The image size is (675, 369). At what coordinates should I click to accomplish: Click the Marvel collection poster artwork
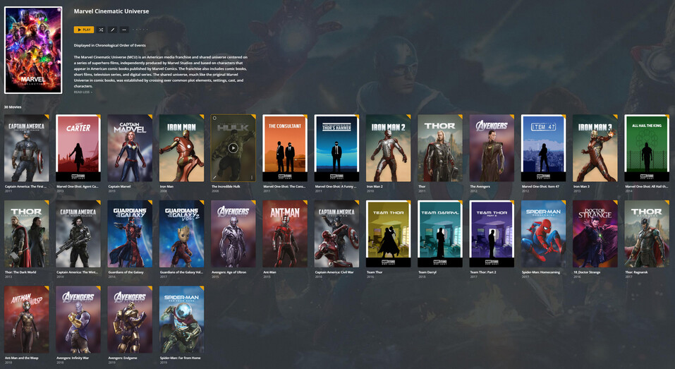[x=33, y=50]
